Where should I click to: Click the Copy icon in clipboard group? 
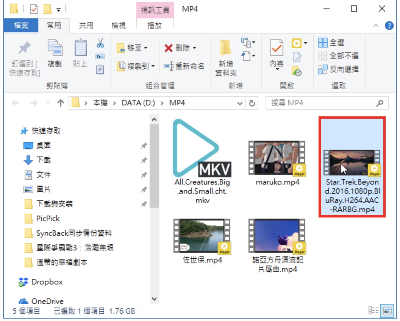pos(55,47)
